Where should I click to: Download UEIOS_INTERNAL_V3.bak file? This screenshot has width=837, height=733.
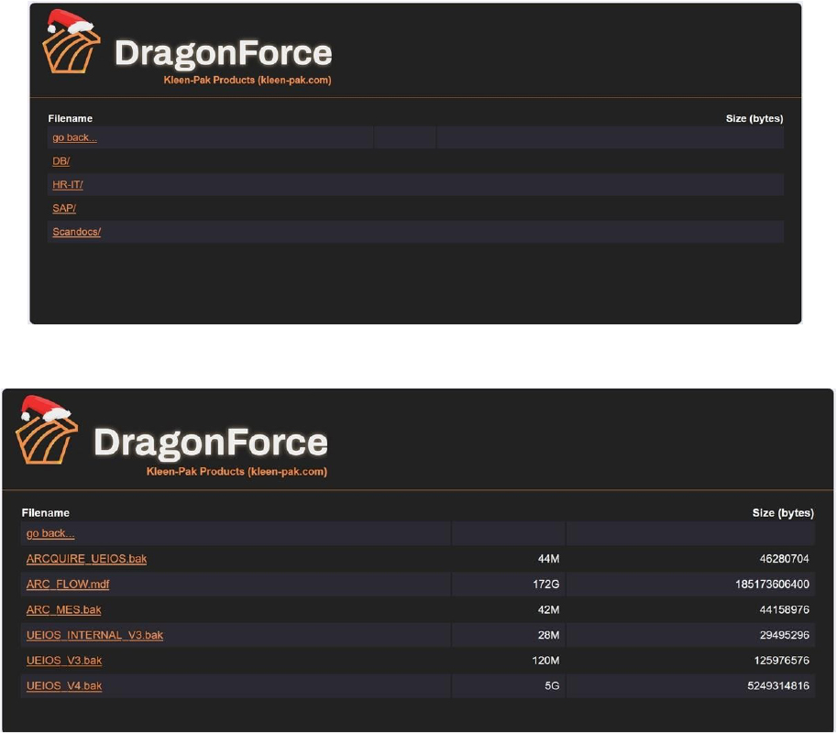click(95, 635)
